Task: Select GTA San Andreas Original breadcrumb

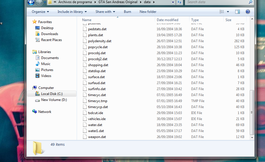Action: 118,2
